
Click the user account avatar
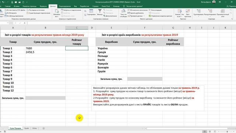pos(214,2)
